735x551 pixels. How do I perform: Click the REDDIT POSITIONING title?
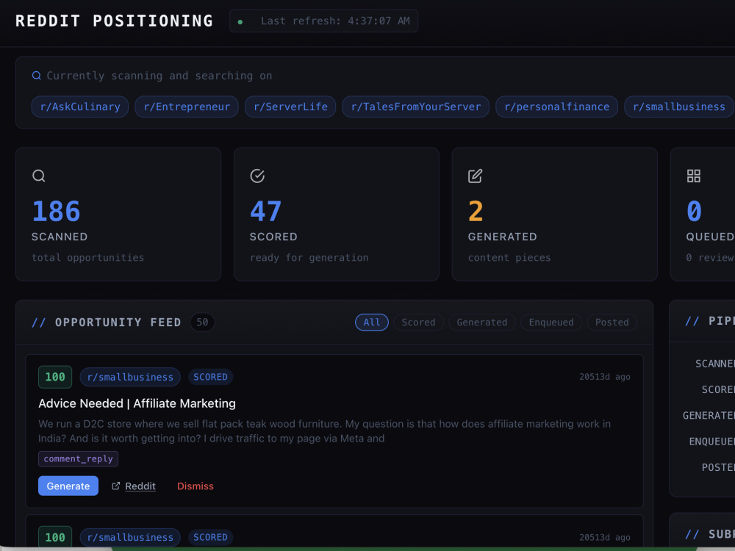(x=115, y=21)
